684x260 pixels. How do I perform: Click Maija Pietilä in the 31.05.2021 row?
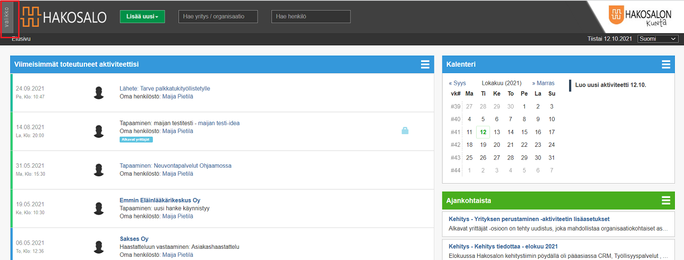(x=177, y=174)
